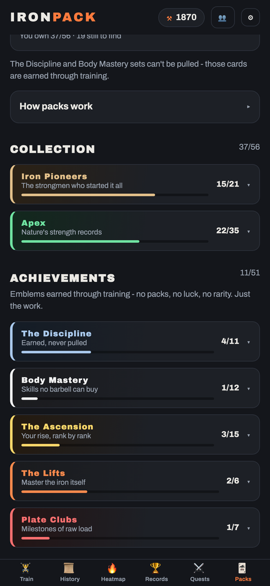Screen dimensions: 270x586
Task: Expand The Discipline achievements arrow
Action: coord(249,342)
